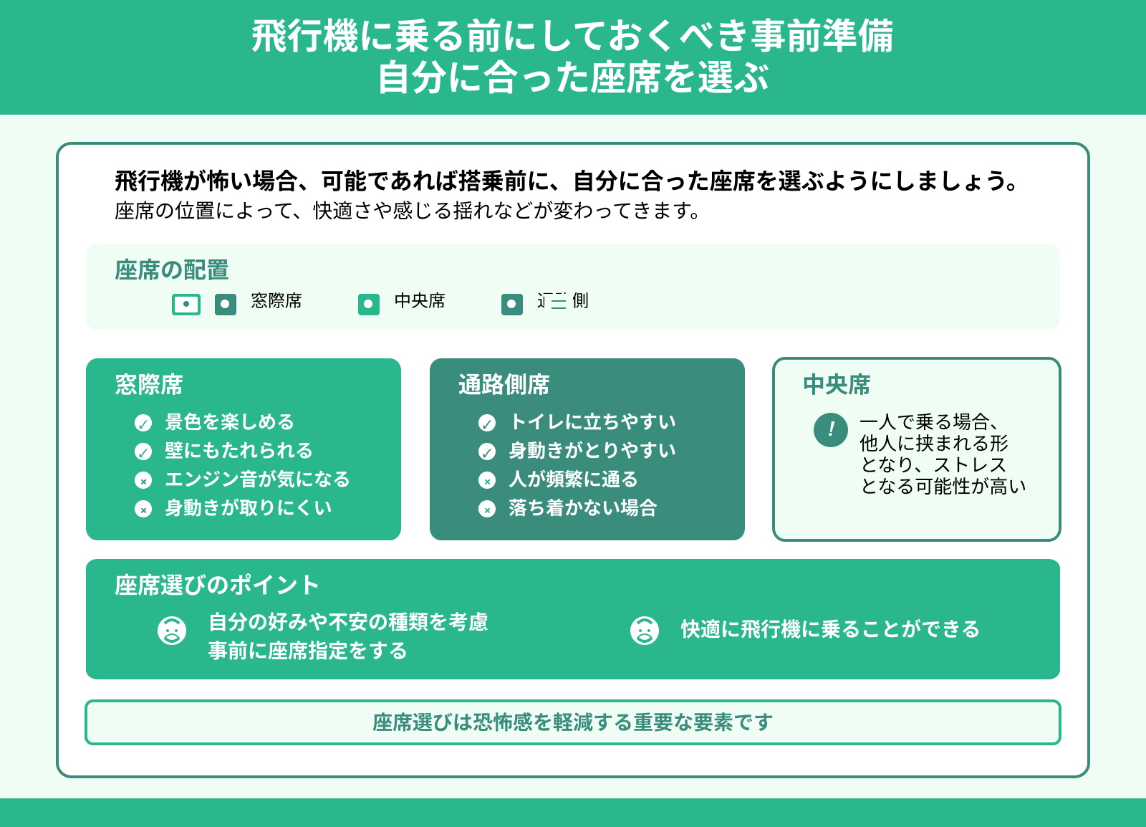Click the text 事前に座席指定をする
The height and width of the screenshot is (827, 1146).
coord(308,651)
